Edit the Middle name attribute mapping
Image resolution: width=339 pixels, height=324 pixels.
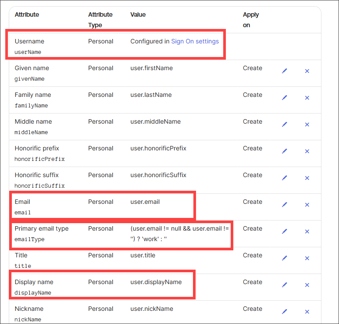click(285, 125)
